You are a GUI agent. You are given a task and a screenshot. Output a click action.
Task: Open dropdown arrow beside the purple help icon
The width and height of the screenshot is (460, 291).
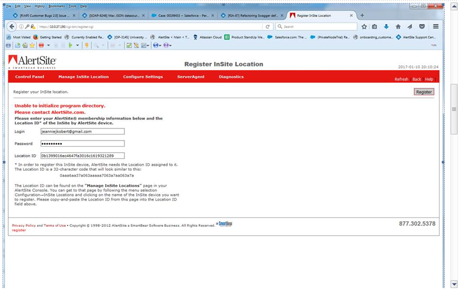tap(170, 46)
